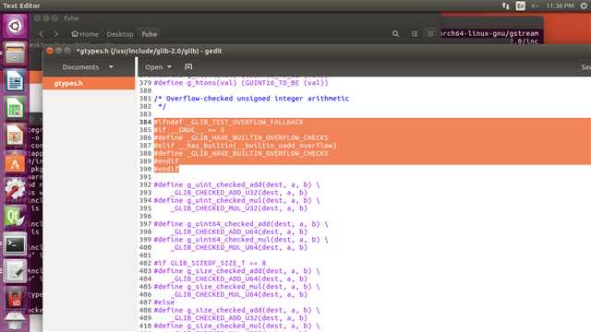Expand the Open button dropdown arrow

coord(169,67)
